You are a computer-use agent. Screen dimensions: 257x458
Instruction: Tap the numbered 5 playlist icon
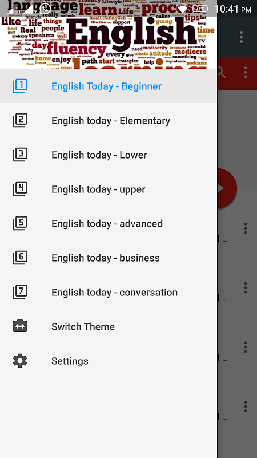[20, 223]
